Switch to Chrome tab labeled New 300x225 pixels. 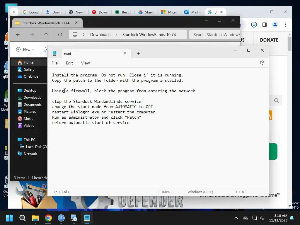tap(76, 12)
